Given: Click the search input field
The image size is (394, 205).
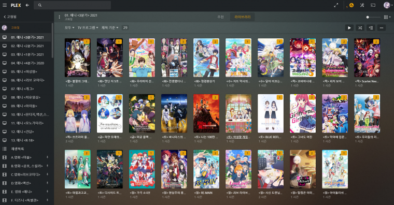Looking at the screenshot, I should 73,5.
